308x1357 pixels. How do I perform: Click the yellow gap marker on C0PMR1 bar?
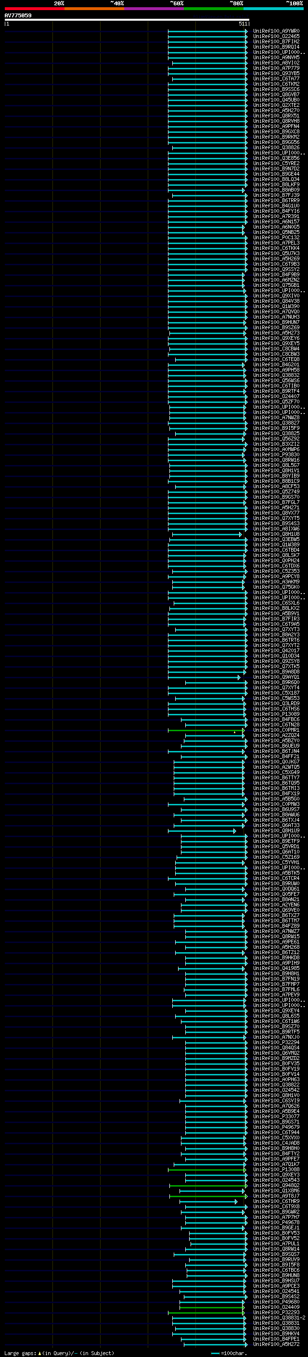(234, 732)
